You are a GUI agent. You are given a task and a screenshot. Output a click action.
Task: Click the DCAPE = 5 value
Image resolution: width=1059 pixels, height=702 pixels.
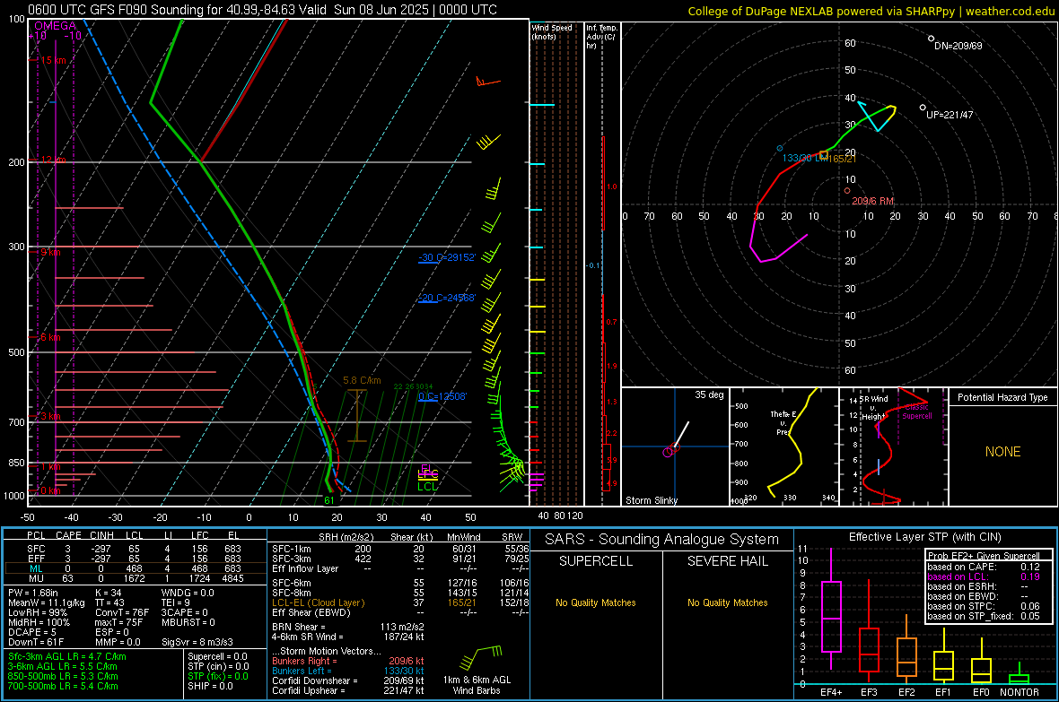[32, 632]
